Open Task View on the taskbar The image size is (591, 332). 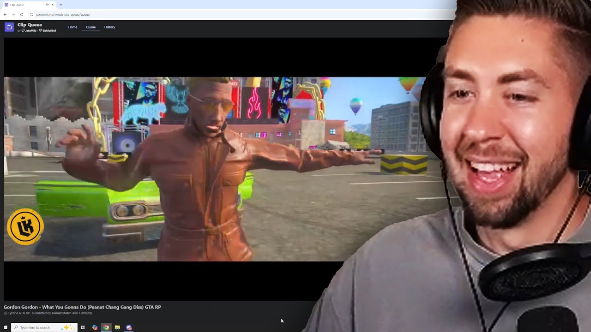[x=83, y=327]
